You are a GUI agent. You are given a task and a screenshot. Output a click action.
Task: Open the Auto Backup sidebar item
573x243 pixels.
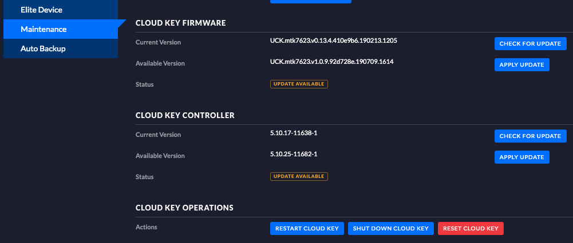coord(43,48)
